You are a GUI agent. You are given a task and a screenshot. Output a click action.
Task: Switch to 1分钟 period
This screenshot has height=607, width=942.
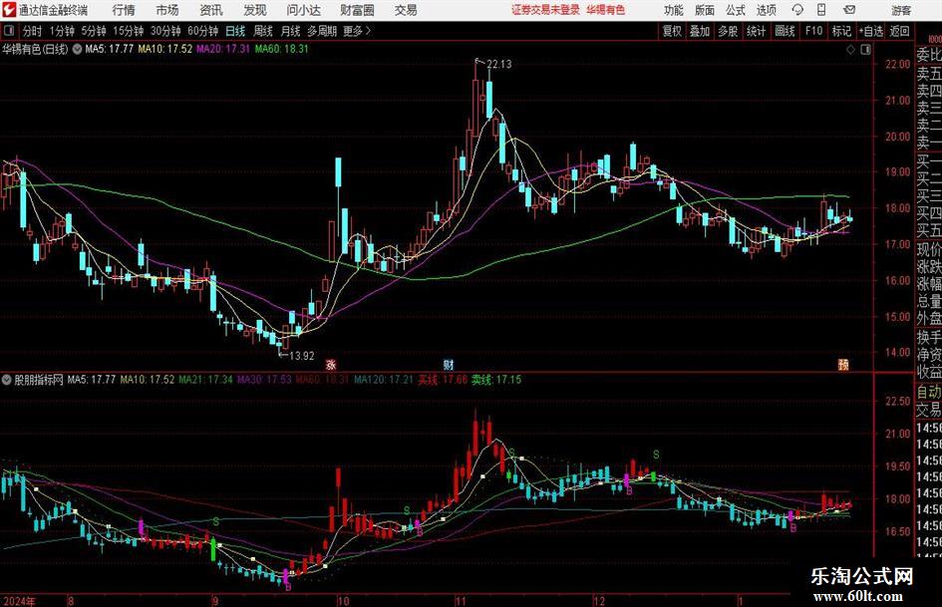pos(62,31)
